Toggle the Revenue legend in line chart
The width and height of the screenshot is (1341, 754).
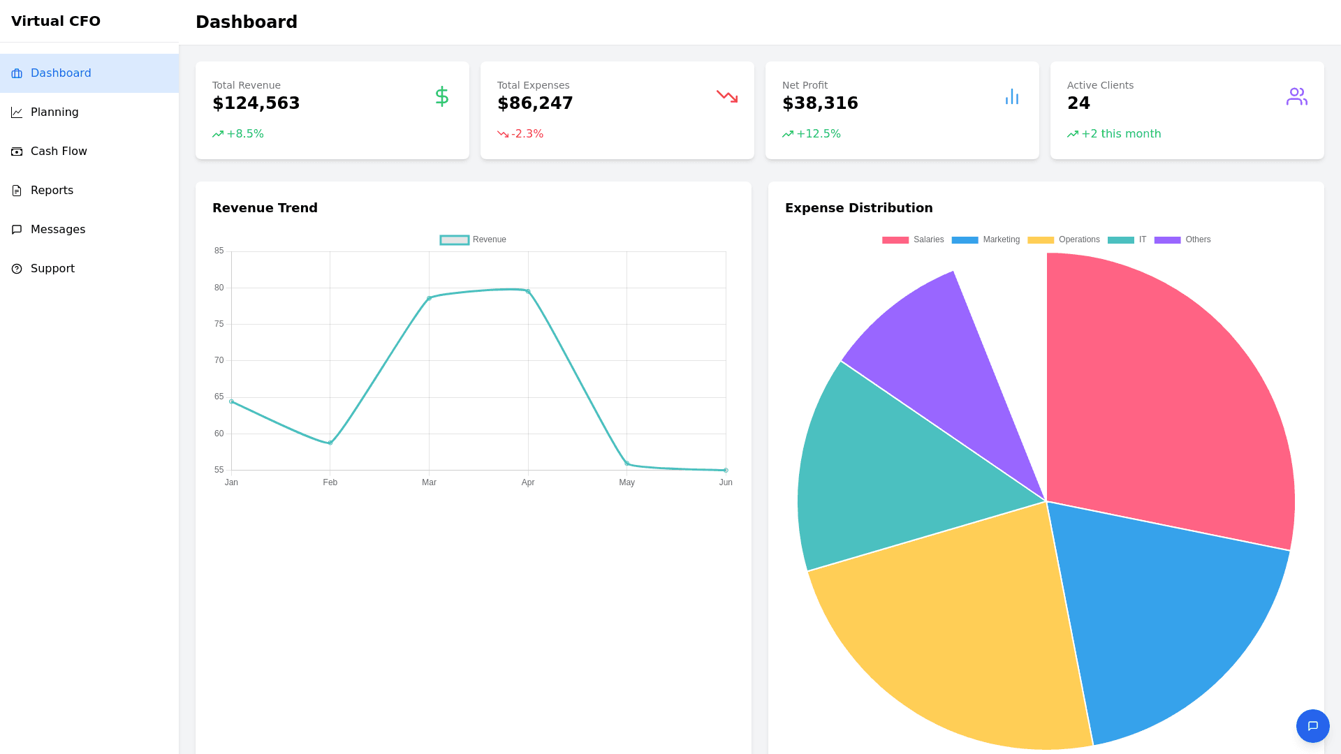[474, 239]
